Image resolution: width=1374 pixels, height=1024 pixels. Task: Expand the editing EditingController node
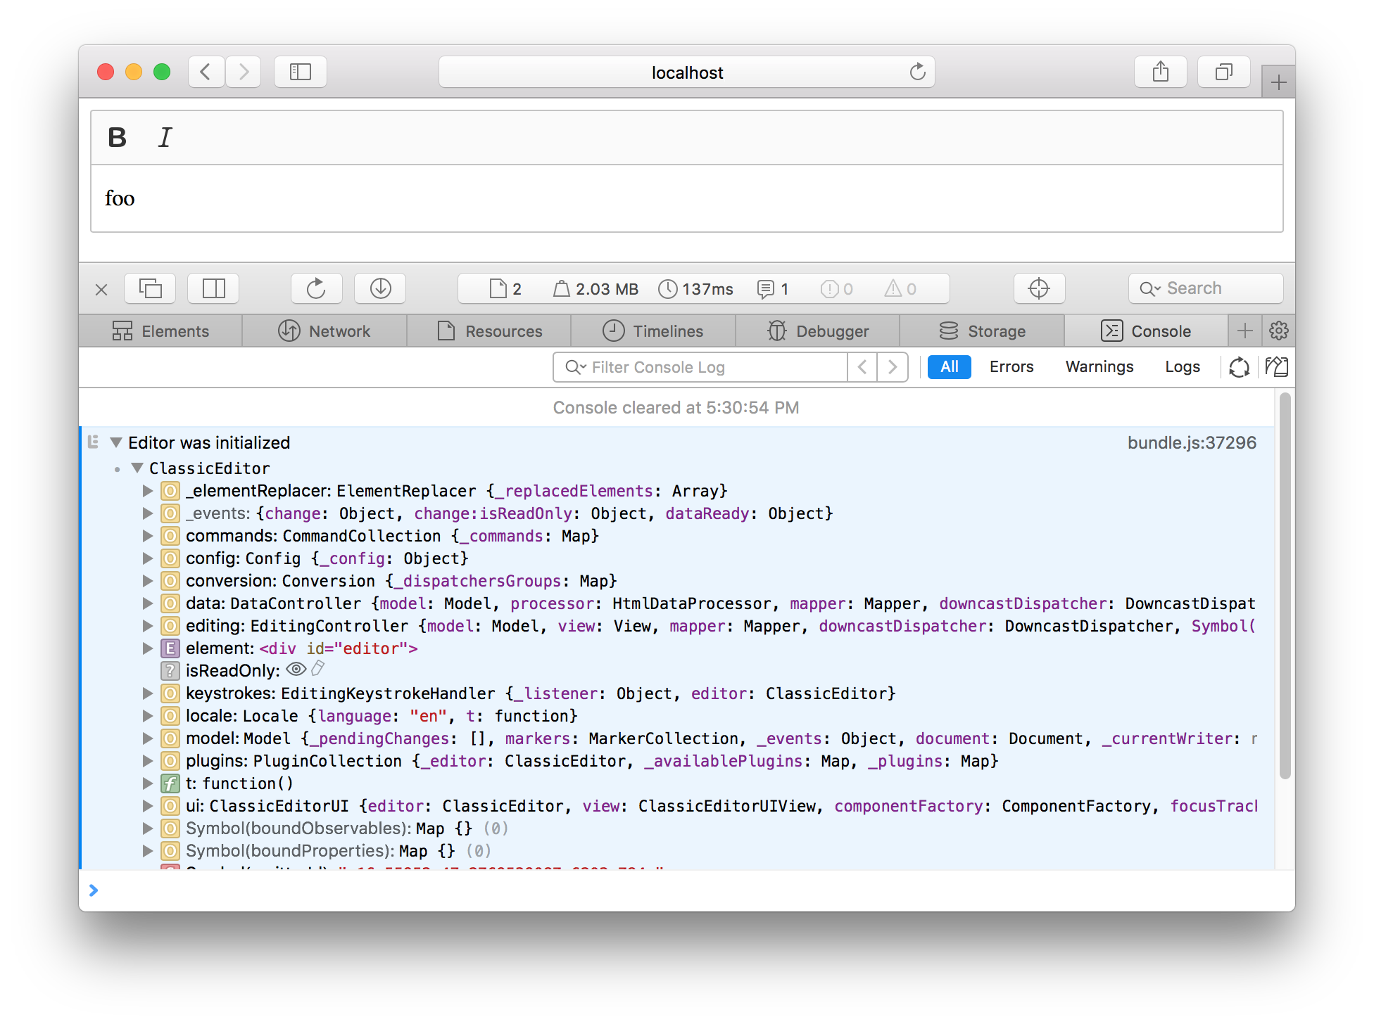click(x=150, y=626)
